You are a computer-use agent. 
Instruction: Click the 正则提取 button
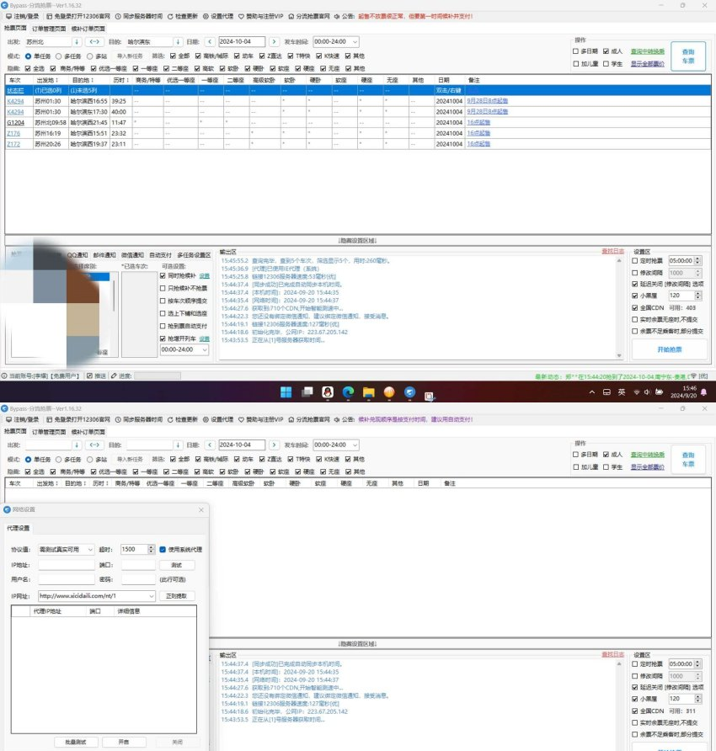point(176,596)
